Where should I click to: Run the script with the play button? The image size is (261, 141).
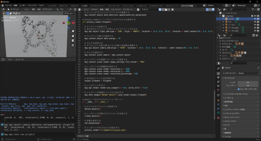pyautogui.click(x=173, y=9)
